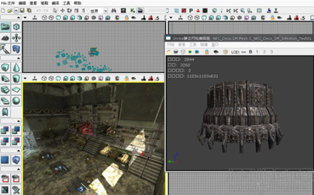Toggle eye icon in static mesh editor toolbar
This screenshot has width=314, height=195.
(216, 52)
